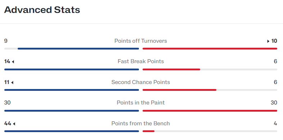Image resolution: width=283 pixels, height=140 pixels.
Task: Click the blue Fast Break Points bar
Action: pyautogui.click(x=72, y=69)
